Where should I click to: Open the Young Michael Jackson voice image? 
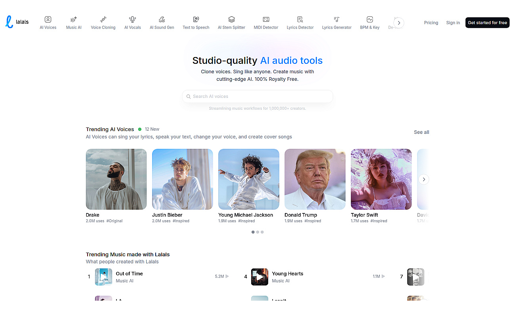coord(248,179)
